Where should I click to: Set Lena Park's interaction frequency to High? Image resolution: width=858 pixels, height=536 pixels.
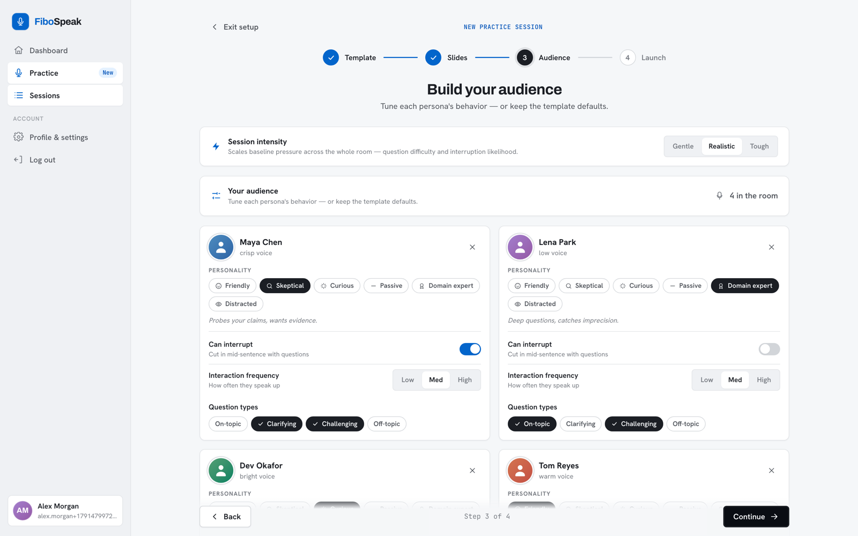click(764, 380)
